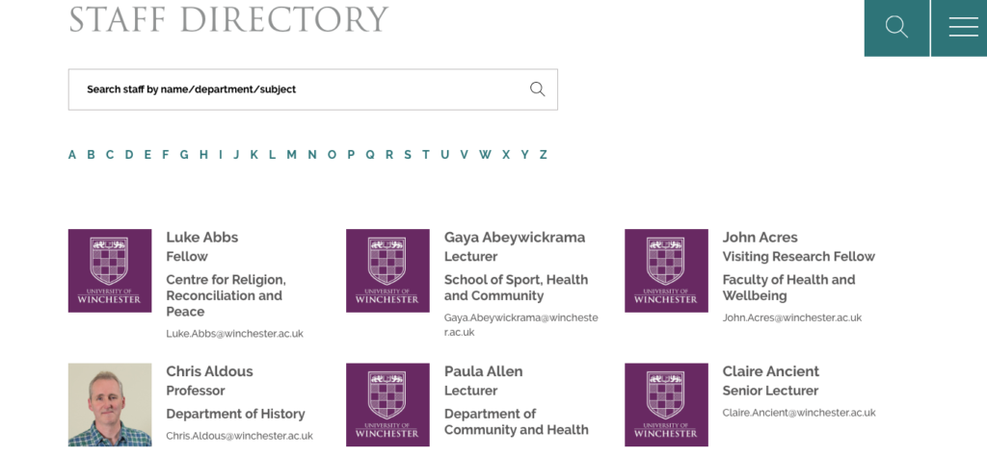
Task: Click John Acres' Winchester logo thumbnail
Action: (666, 270)
